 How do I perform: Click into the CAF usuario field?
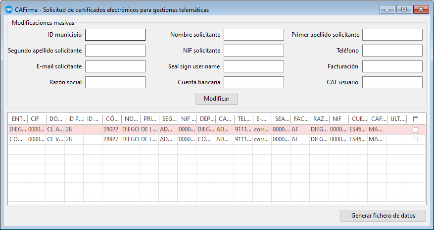pos(392,82)
